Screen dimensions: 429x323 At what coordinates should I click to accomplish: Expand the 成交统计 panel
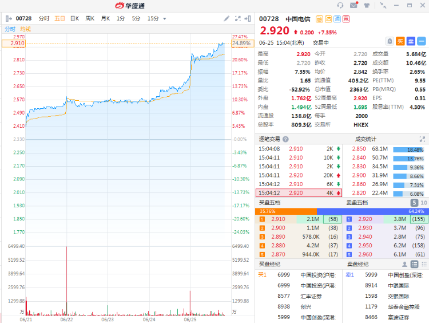click(x=422, y=139)
